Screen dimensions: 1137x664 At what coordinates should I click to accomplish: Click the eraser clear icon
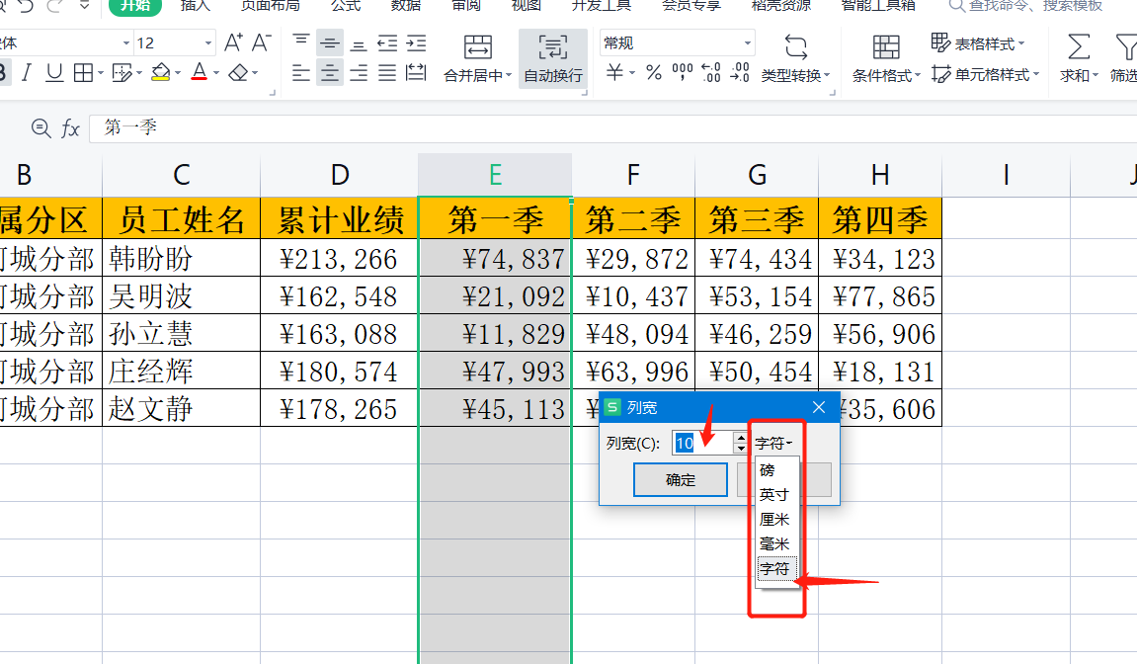239,72
